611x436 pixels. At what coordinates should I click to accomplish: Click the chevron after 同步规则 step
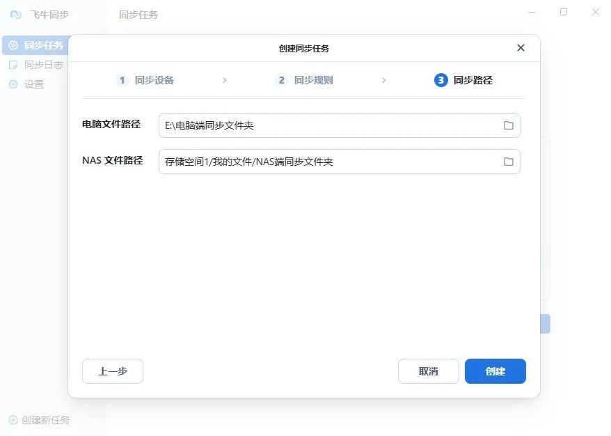(x=384, y=80)
